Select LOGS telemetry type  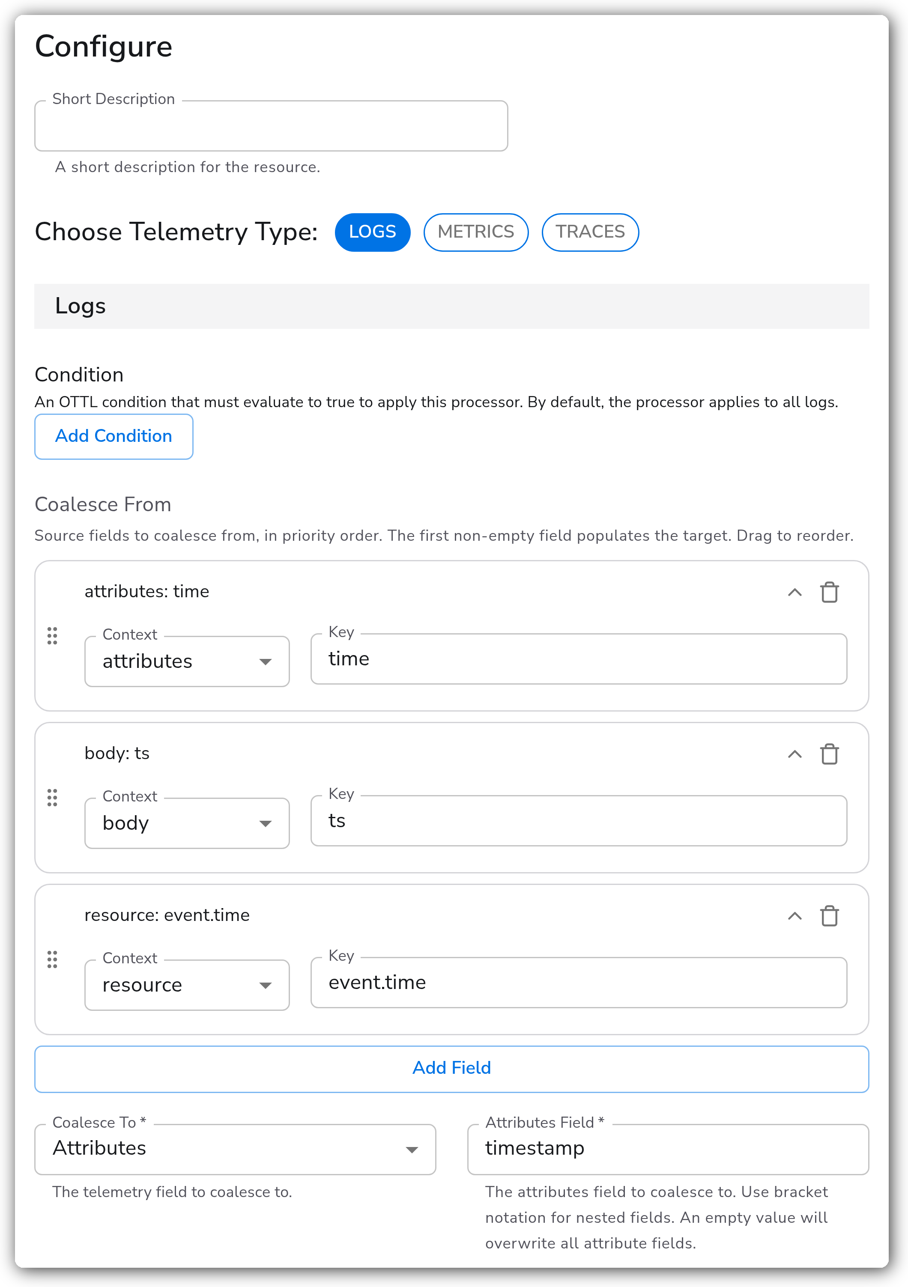tap(372, 232)
